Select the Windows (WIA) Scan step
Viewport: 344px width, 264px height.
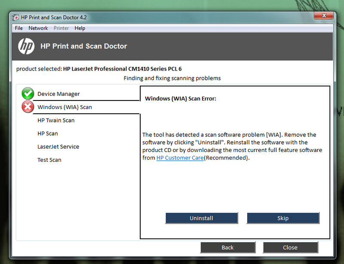click(65, 107)
